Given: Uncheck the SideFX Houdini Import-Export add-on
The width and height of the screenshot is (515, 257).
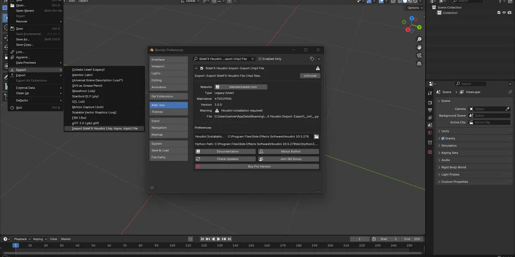Looking at the screenshot, I should pos(201,68).
